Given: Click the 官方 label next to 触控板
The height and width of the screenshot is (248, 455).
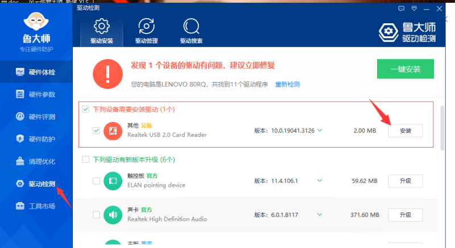Looking at the screenshot, I should [152, 176].
